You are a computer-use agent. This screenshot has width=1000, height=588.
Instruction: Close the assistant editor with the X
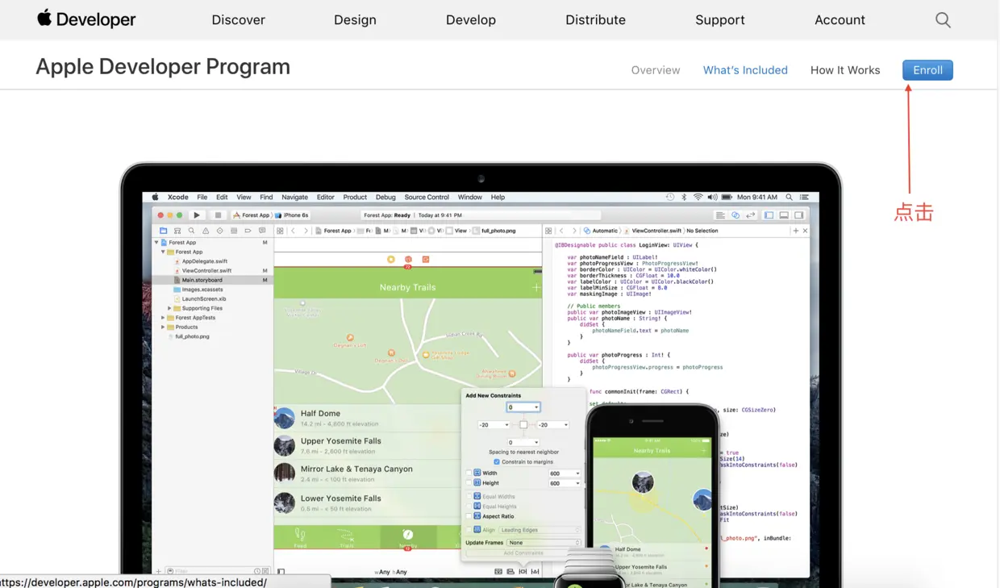pos(805,231)
